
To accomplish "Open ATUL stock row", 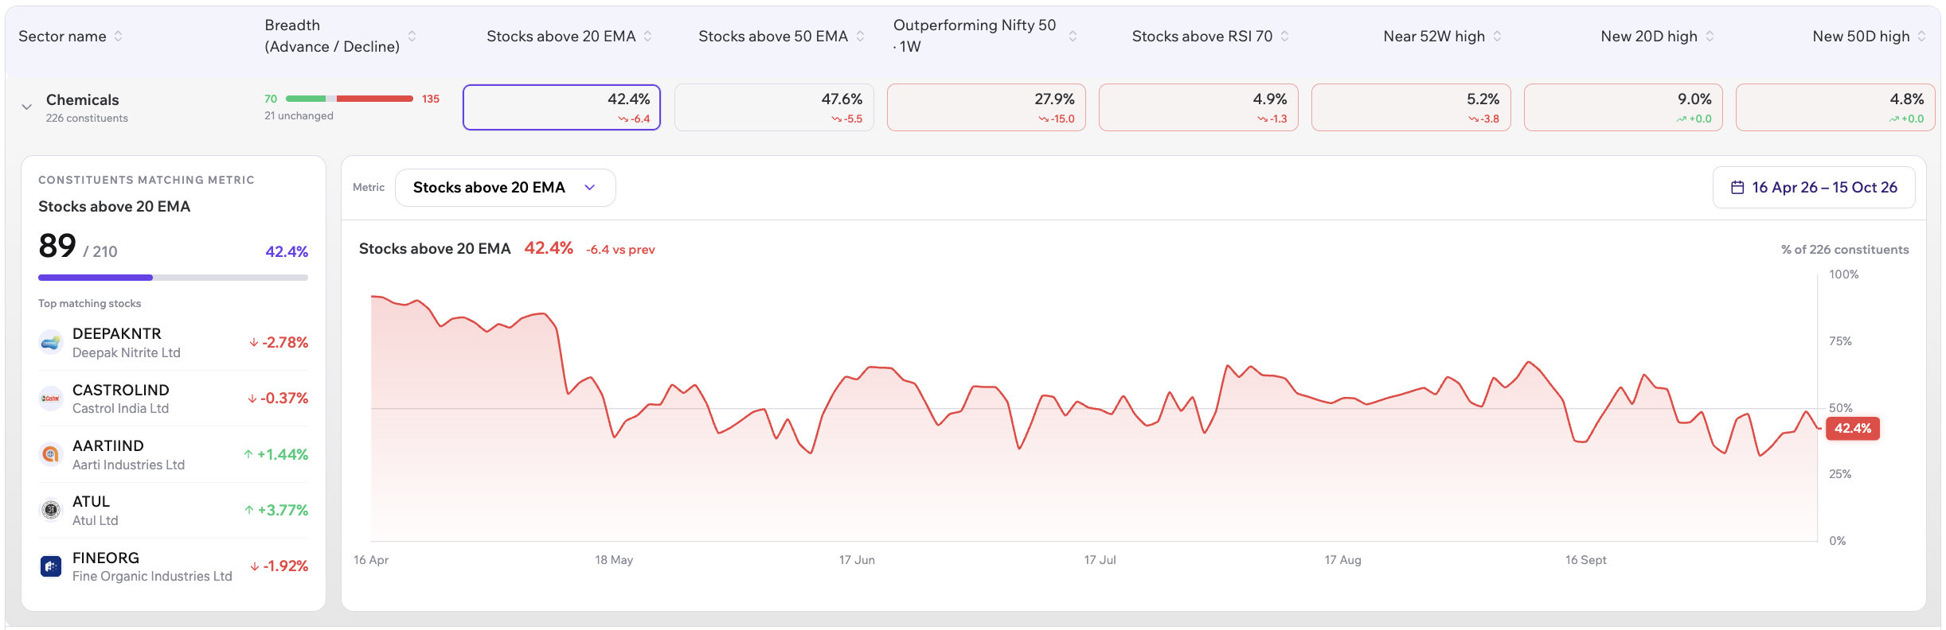I will pos(174,510).
